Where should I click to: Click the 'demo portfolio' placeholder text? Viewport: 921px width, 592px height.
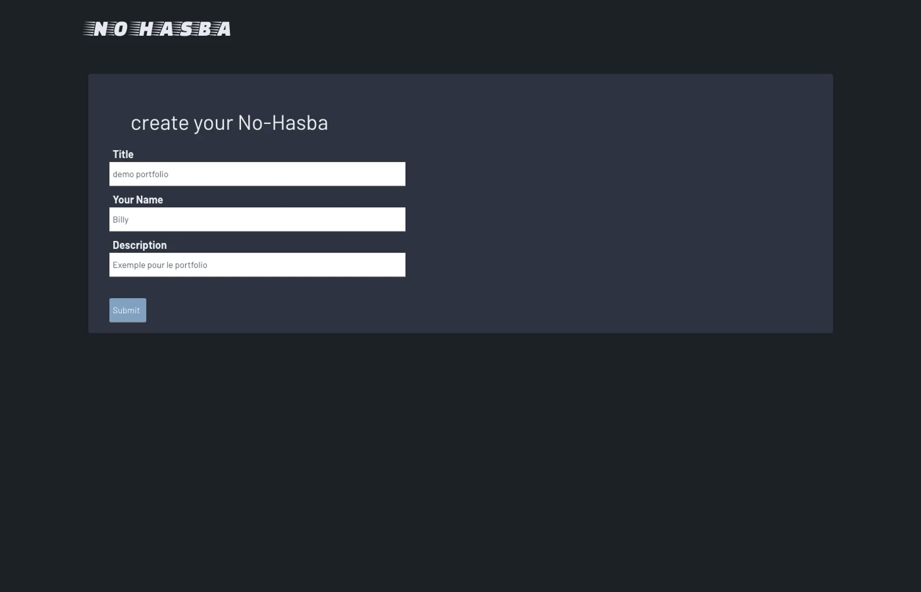[140, 175]
